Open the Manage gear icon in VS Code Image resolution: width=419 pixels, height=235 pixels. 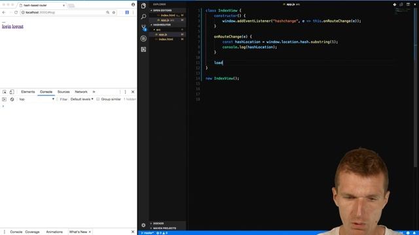click(x=143, y=225)
